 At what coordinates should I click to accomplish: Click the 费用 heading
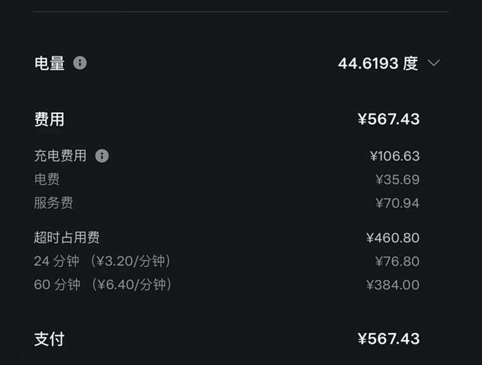point(49,119)
